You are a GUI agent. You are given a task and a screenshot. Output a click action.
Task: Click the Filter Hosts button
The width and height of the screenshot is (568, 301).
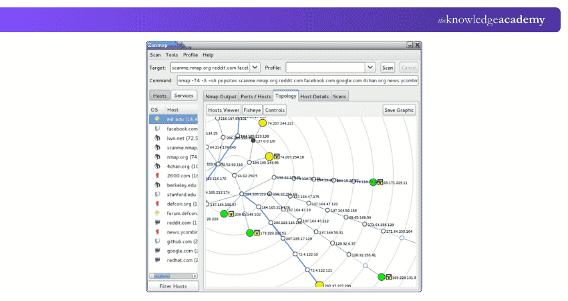point(173,286)
